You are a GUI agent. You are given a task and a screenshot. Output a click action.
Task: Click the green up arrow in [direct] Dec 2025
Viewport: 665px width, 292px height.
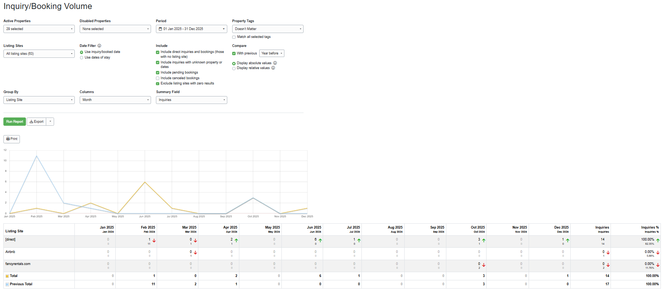tap(568, 241)
